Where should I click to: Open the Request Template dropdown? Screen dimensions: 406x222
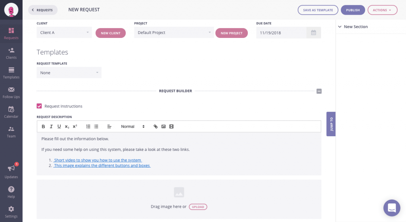[x=69, y=73]
